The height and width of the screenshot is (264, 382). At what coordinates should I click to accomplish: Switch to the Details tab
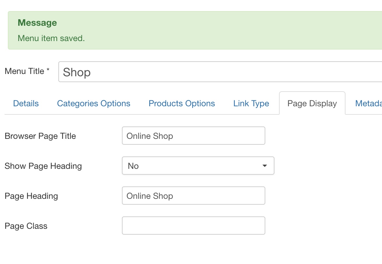[26, 104]
